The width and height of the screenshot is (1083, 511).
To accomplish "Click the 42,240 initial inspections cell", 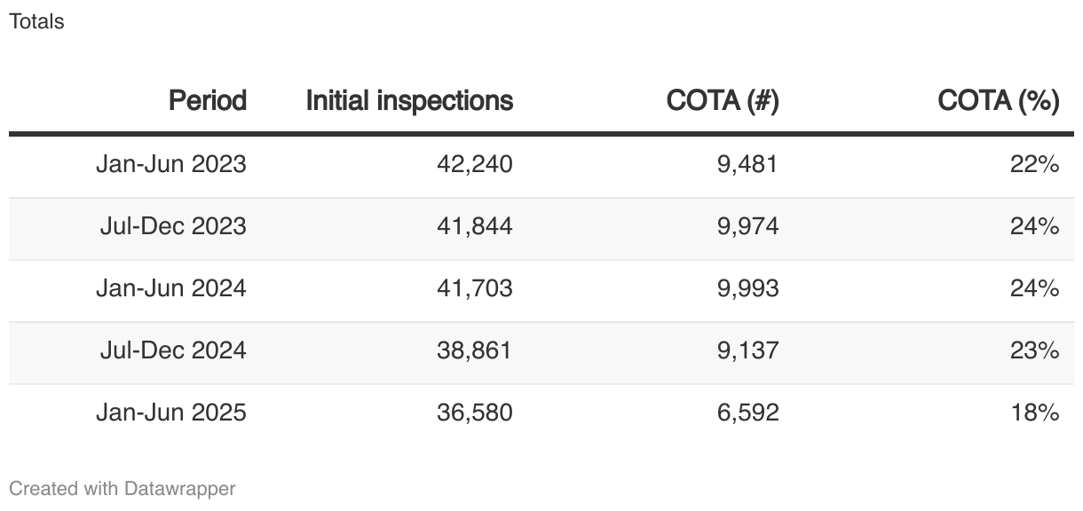I will (475, 165).
